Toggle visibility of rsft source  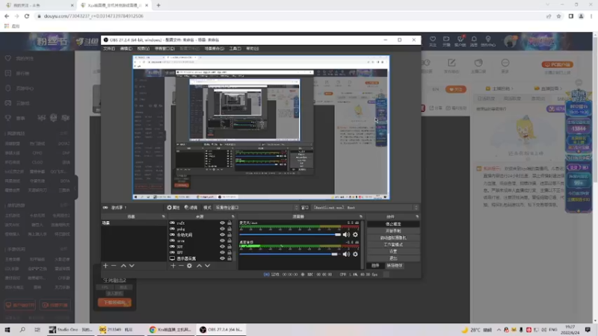coord(222,223)
